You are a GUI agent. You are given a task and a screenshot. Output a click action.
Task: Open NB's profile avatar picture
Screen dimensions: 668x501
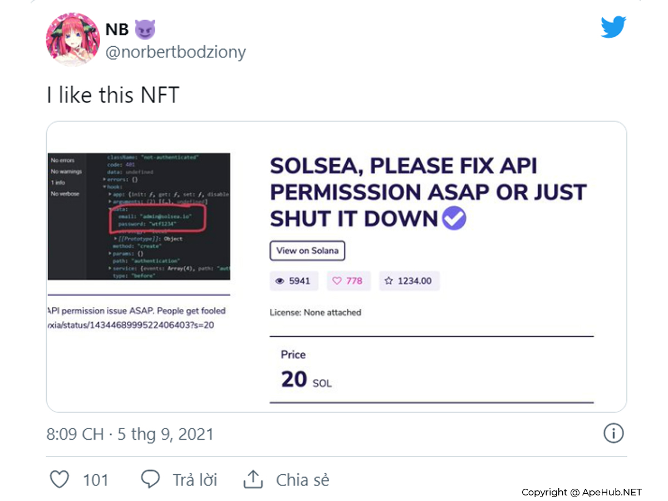[72, 40]
